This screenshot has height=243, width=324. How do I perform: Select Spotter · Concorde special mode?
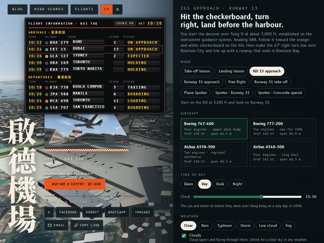[280, 93]
